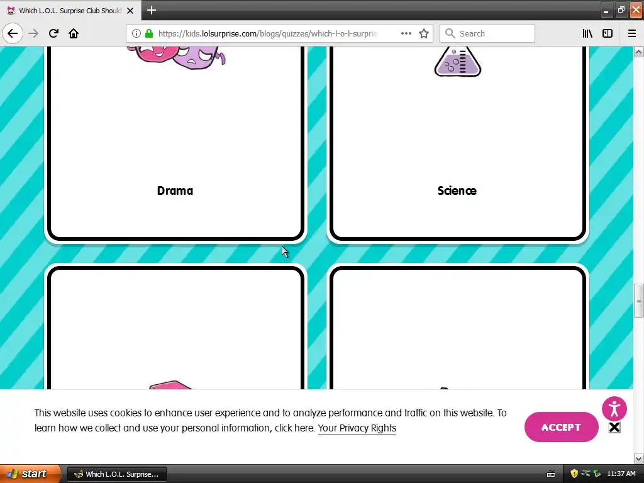
Task: Dismiss the cookie banner with X
Action: [x=614, y=428]
